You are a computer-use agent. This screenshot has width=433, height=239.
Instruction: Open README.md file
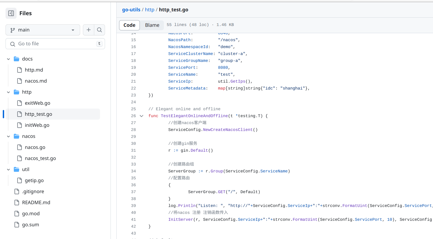[36, 203]
